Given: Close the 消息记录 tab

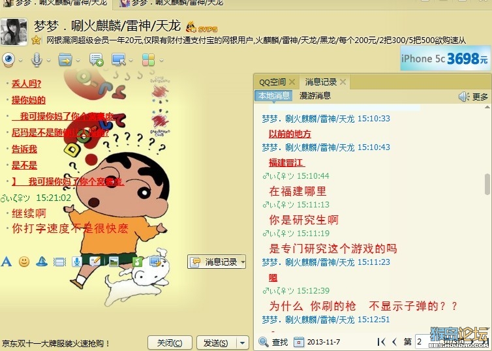Looking at the screenshot, I should (343, 82).
